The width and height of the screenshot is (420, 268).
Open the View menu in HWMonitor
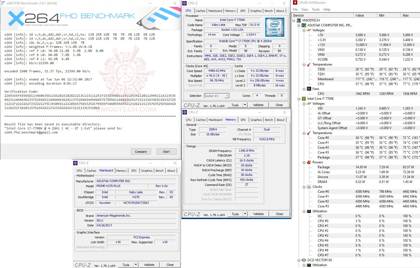pyautogui.click(x=305, y=9)
